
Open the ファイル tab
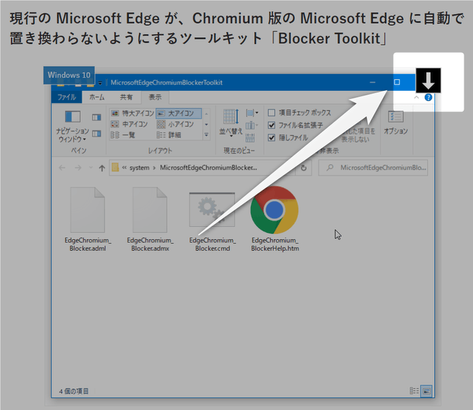[x=67, y=97]
